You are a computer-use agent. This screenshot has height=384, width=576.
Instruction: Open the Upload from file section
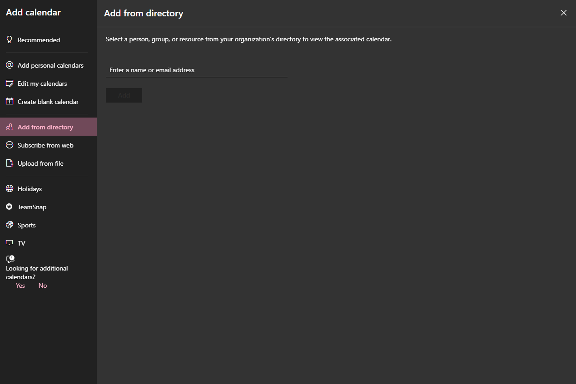pyautogui.click(x=40, y=163)
